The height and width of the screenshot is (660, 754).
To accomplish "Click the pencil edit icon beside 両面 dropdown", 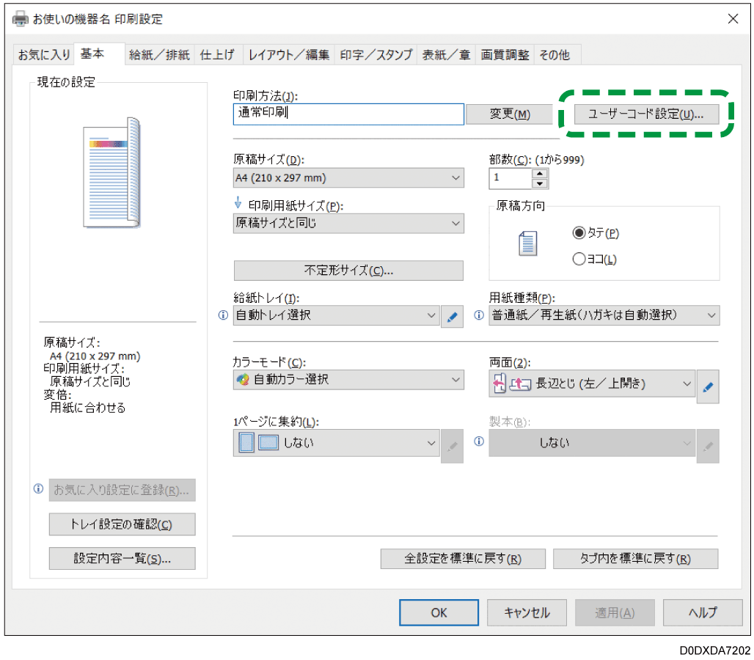I will pos(707,385).
